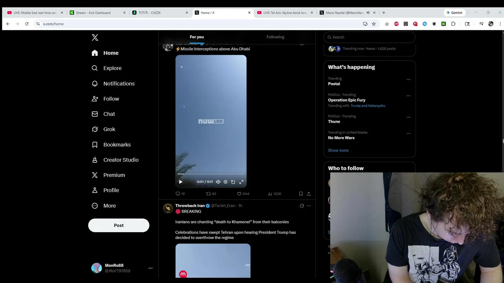Switch to the Following tab
The image size is (504, 283).
[275, 37]
